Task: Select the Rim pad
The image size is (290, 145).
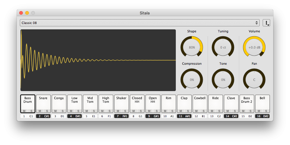Action: [x=169, y=104]
